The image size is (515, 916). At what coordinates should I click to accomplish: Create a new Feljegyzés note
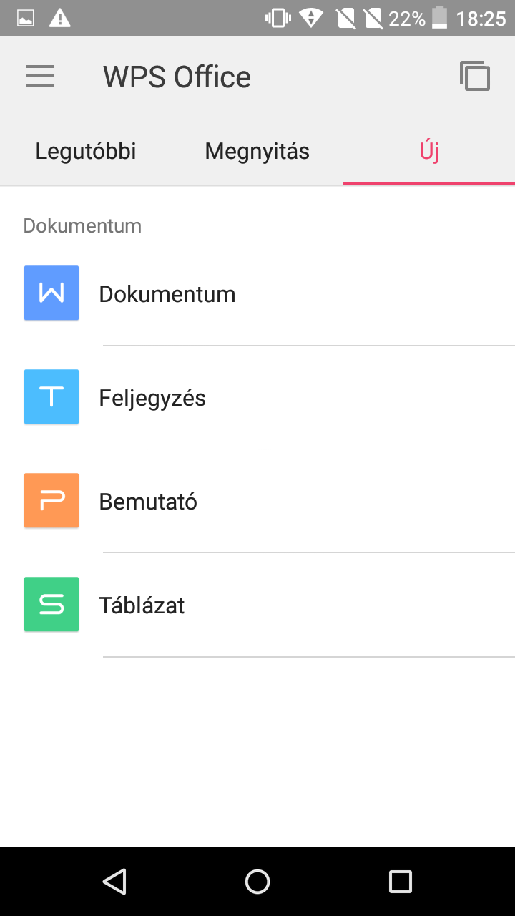click(x=152, y=398)
